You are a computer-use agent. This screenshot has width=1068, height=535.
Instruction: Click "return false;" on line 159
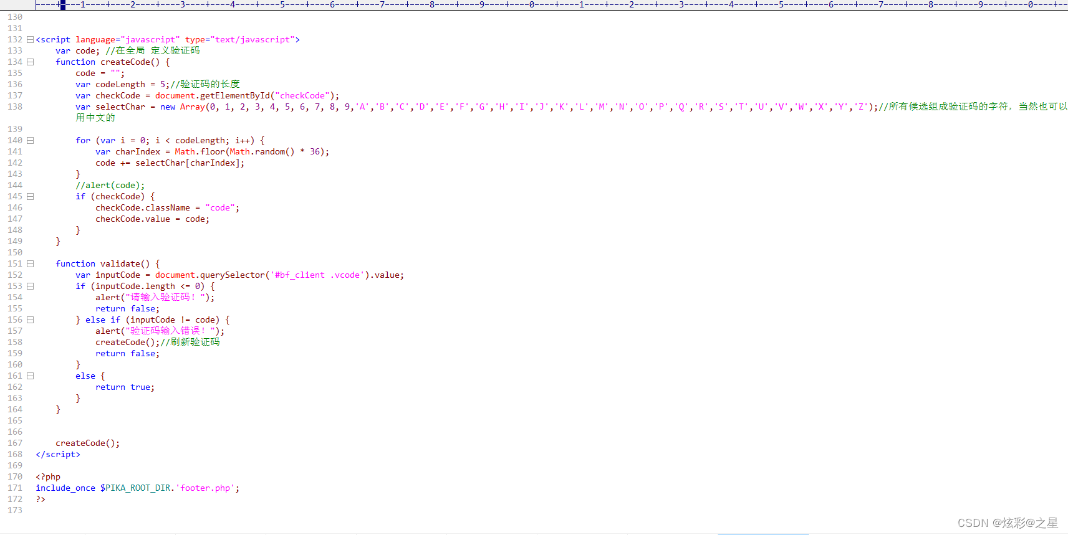(127, 354)
